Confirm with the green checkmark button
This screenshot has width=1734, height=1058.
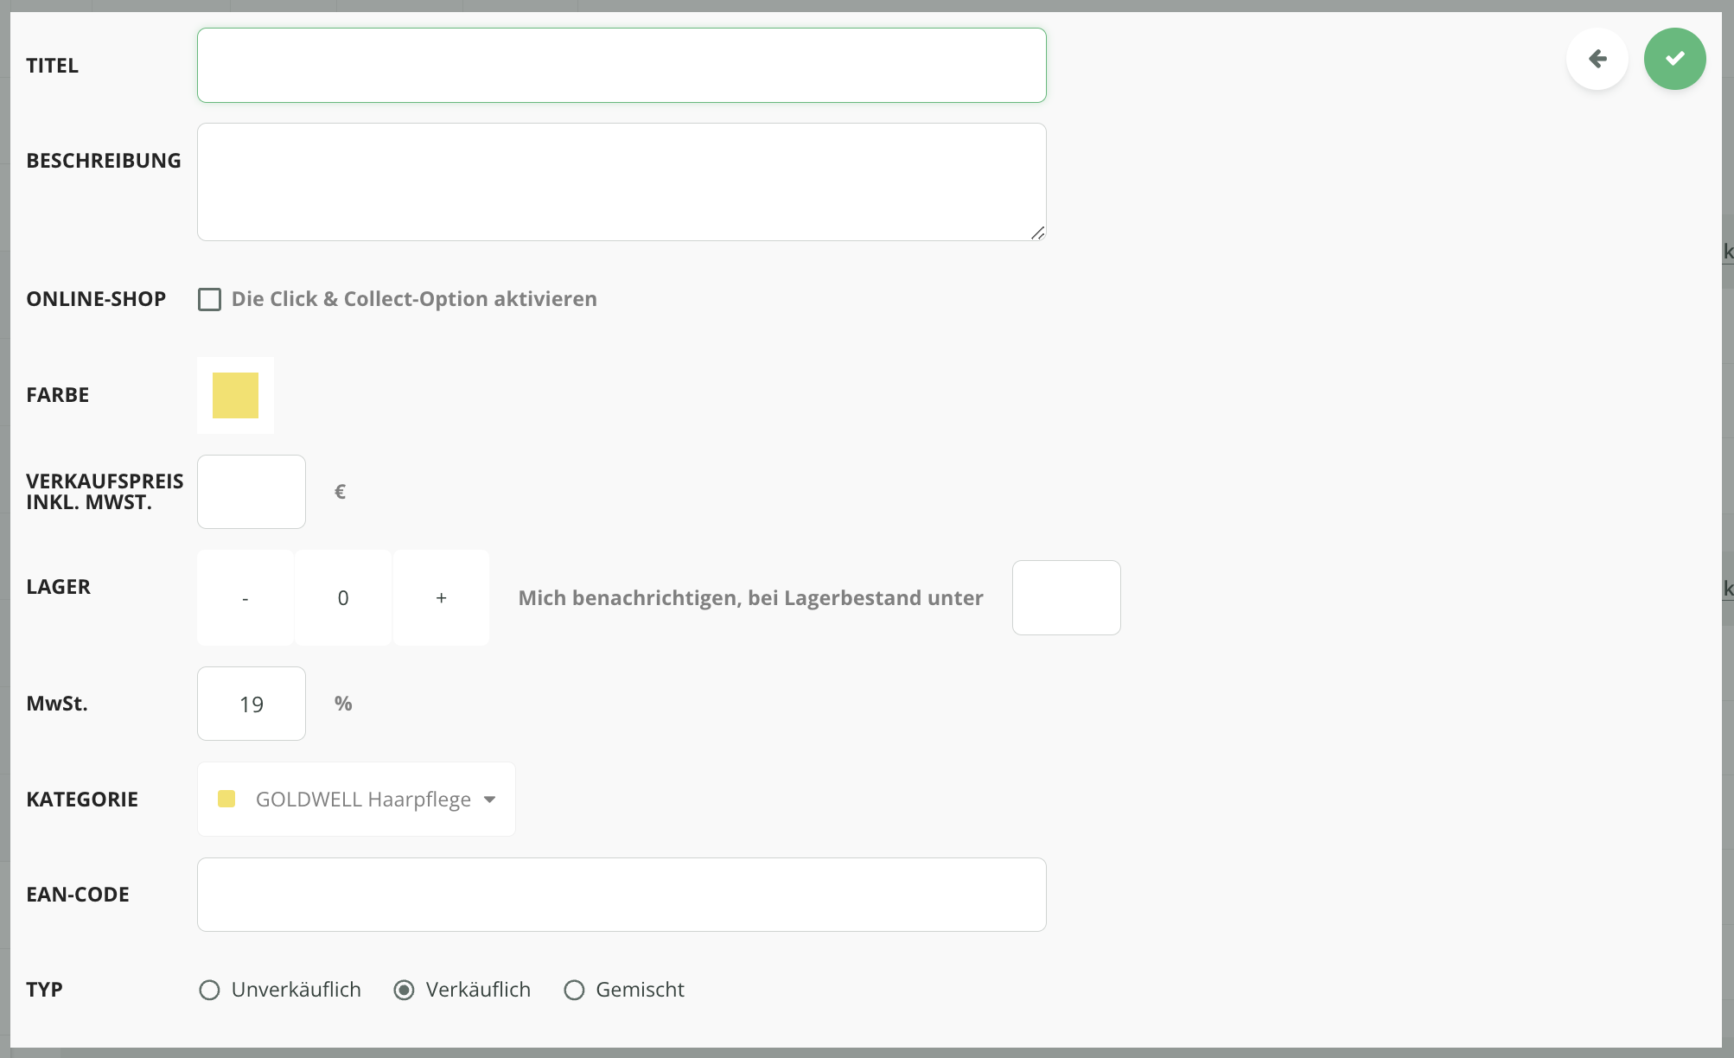point(1674,59)
